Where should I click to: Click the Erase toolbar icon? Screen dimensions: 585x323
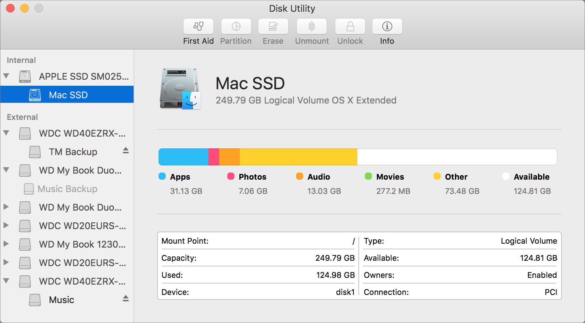pyautogui.click(x=273, y=26)
